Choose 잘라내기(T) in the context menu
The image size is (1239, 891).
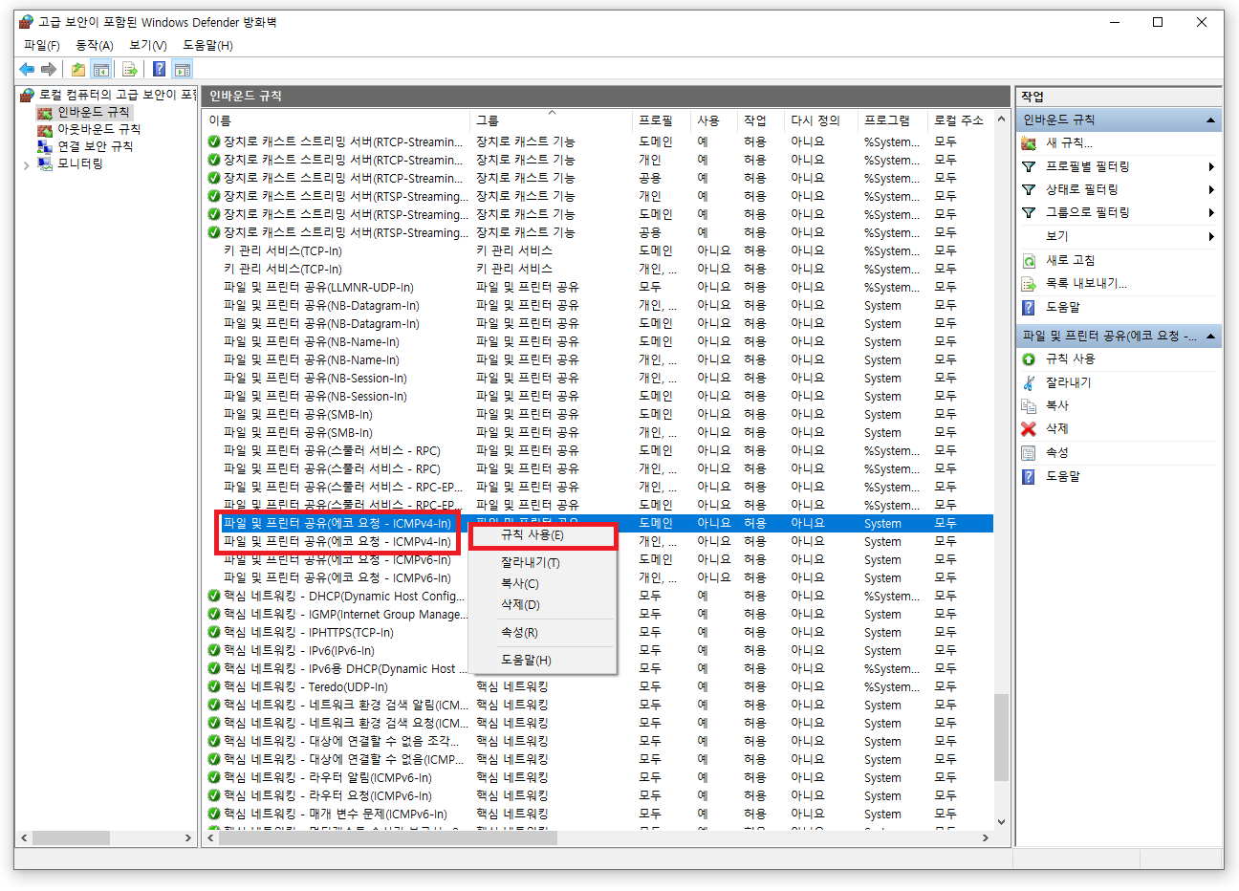542,562
